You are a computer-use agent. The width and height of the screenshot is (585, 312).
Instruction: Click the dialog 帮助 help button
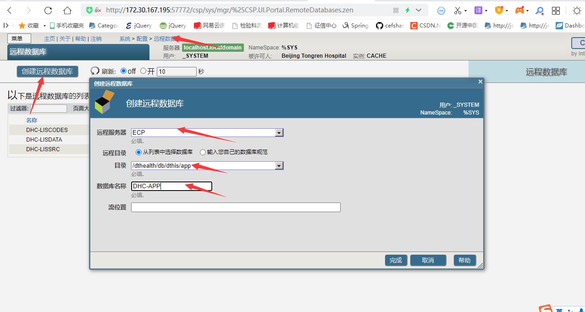[464, 260]
